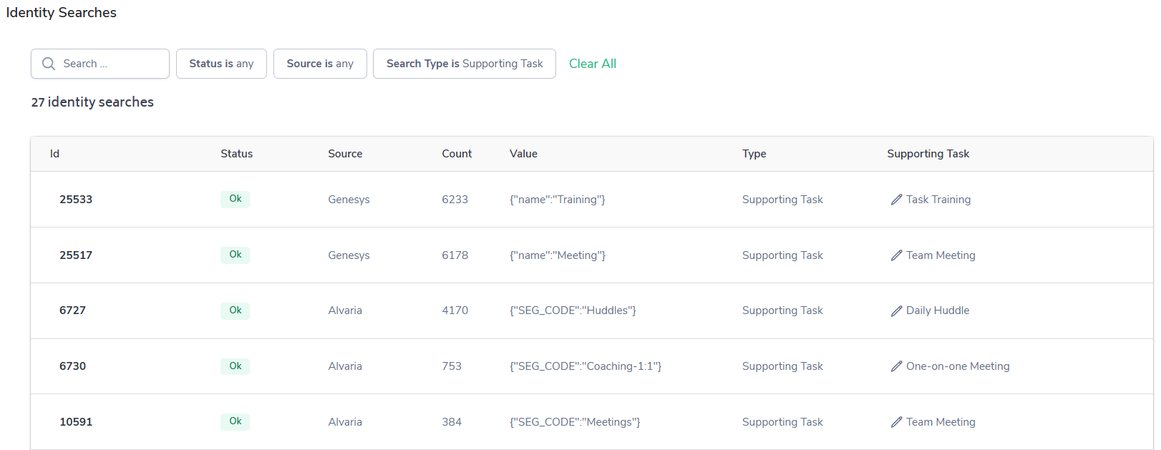
Task: Click pencil icon beside One-on-one Meeting
Action: point(896,366)
